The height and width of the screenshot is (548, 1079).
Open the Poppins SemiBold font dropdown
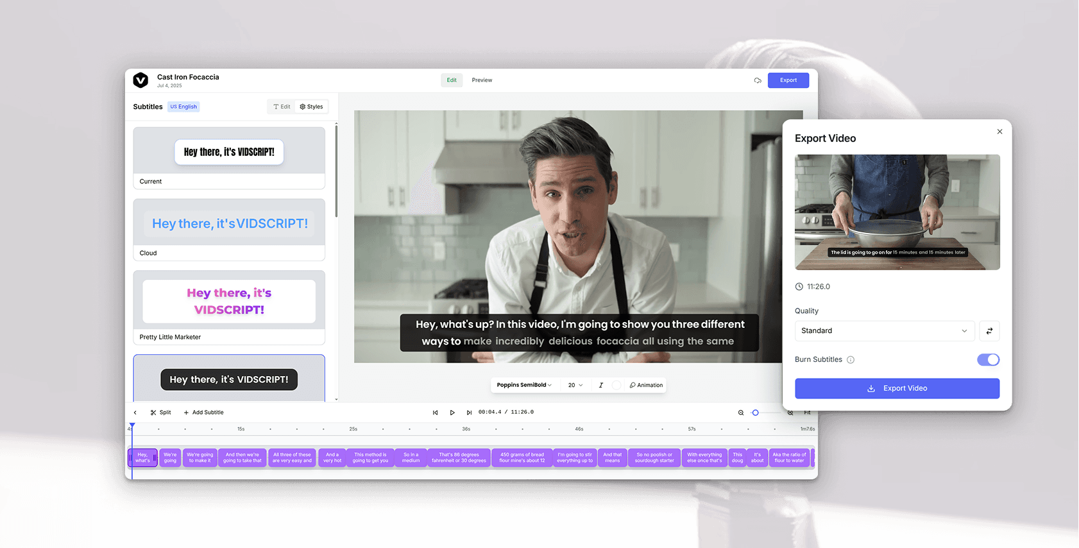coord(524,385)
